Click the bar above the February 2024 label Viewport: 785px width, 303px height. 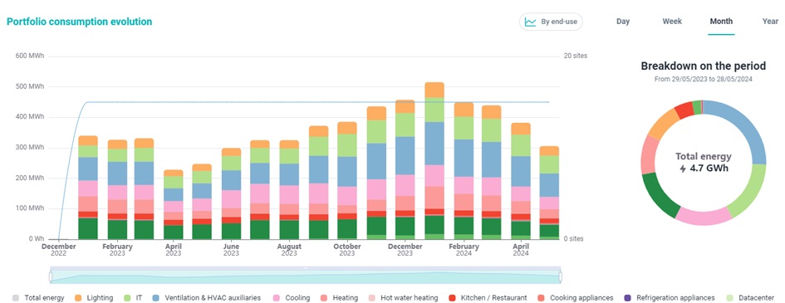click(x=464, y=171)
